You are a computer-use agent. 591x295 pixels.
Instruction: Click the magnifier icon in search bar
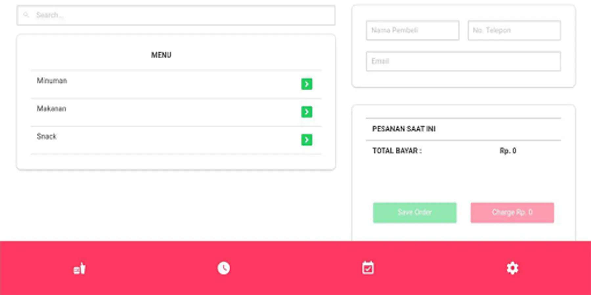26,15
